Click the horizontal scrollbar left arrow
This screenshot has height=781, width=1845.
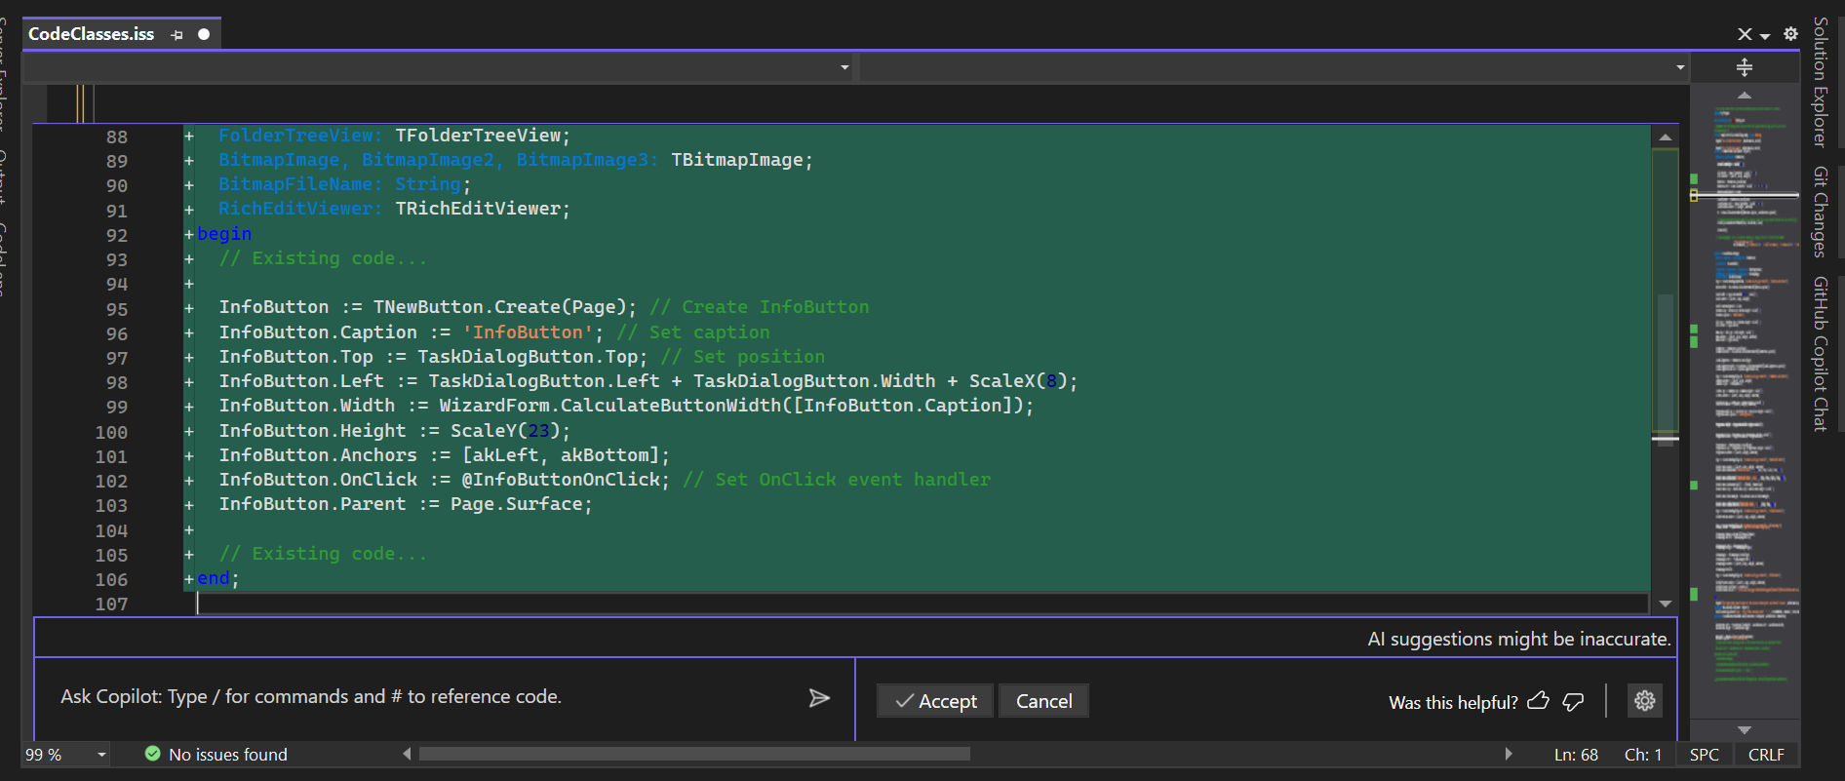(x=407, y=754)
